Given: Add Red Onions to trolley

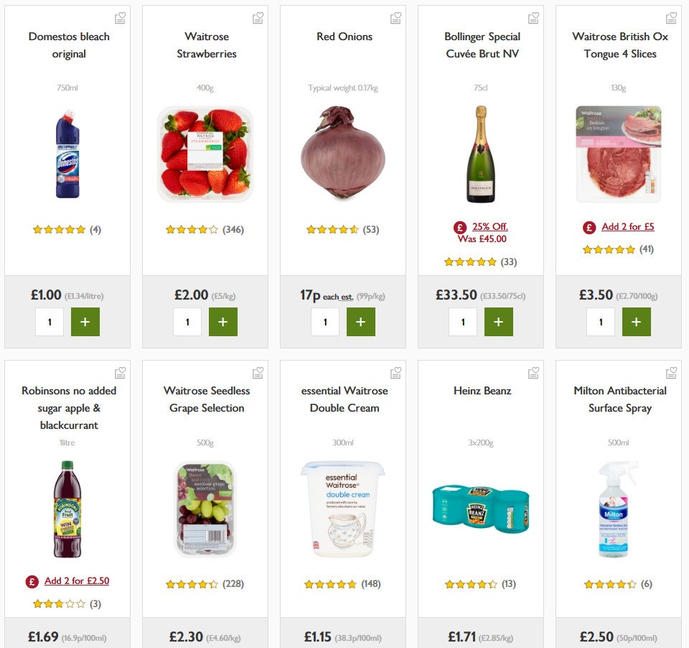Looking at the screenshot, I should (x=361, y=322).
